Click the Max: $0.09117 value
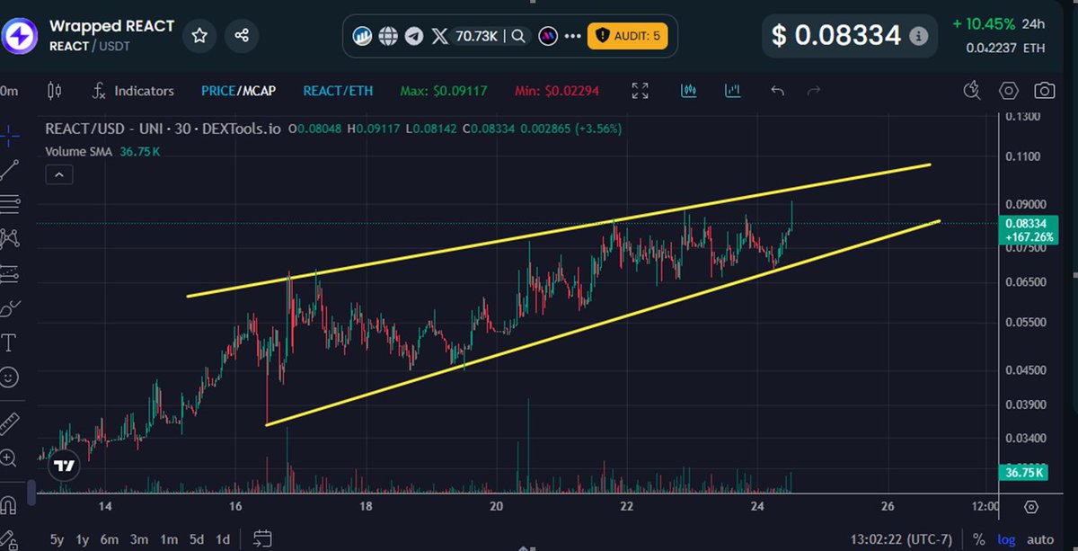The width and height of the screenshot is (1078, 551). click(444, 91)
